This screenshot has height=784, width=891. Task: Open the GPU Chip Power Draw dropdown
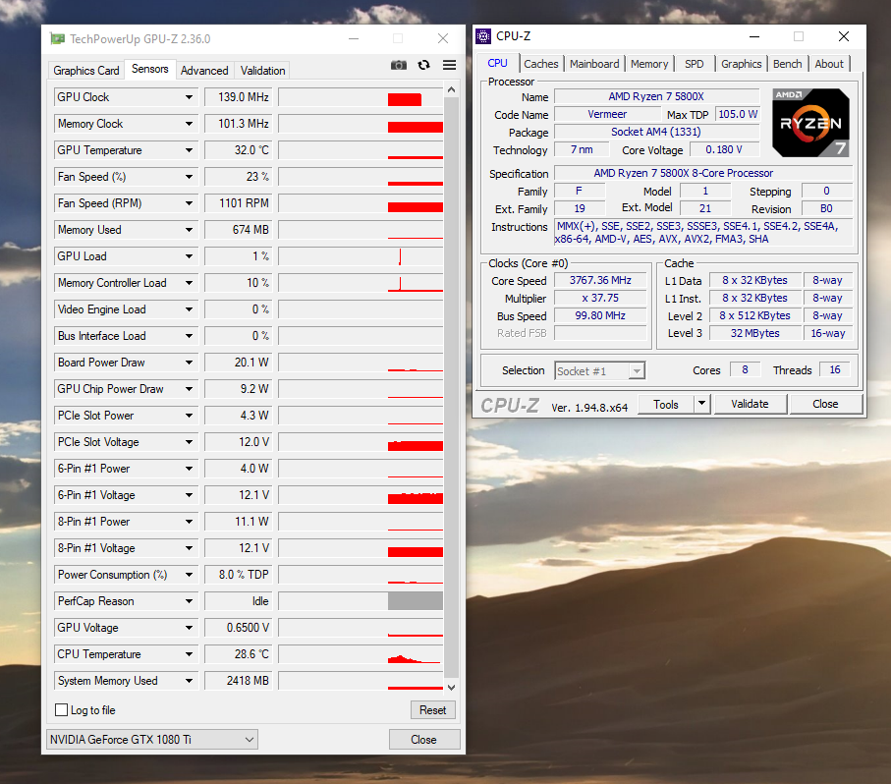[189, 389]
